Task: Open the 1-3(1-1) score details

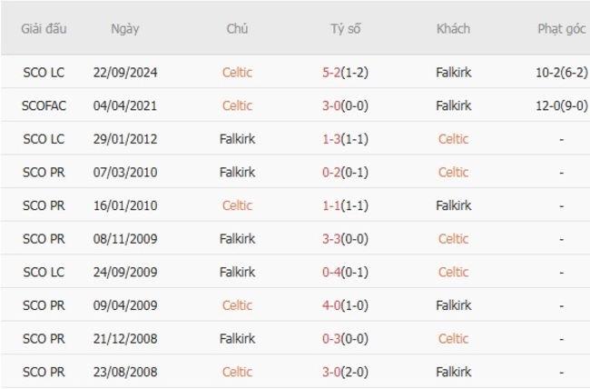Action: (345, 139)
